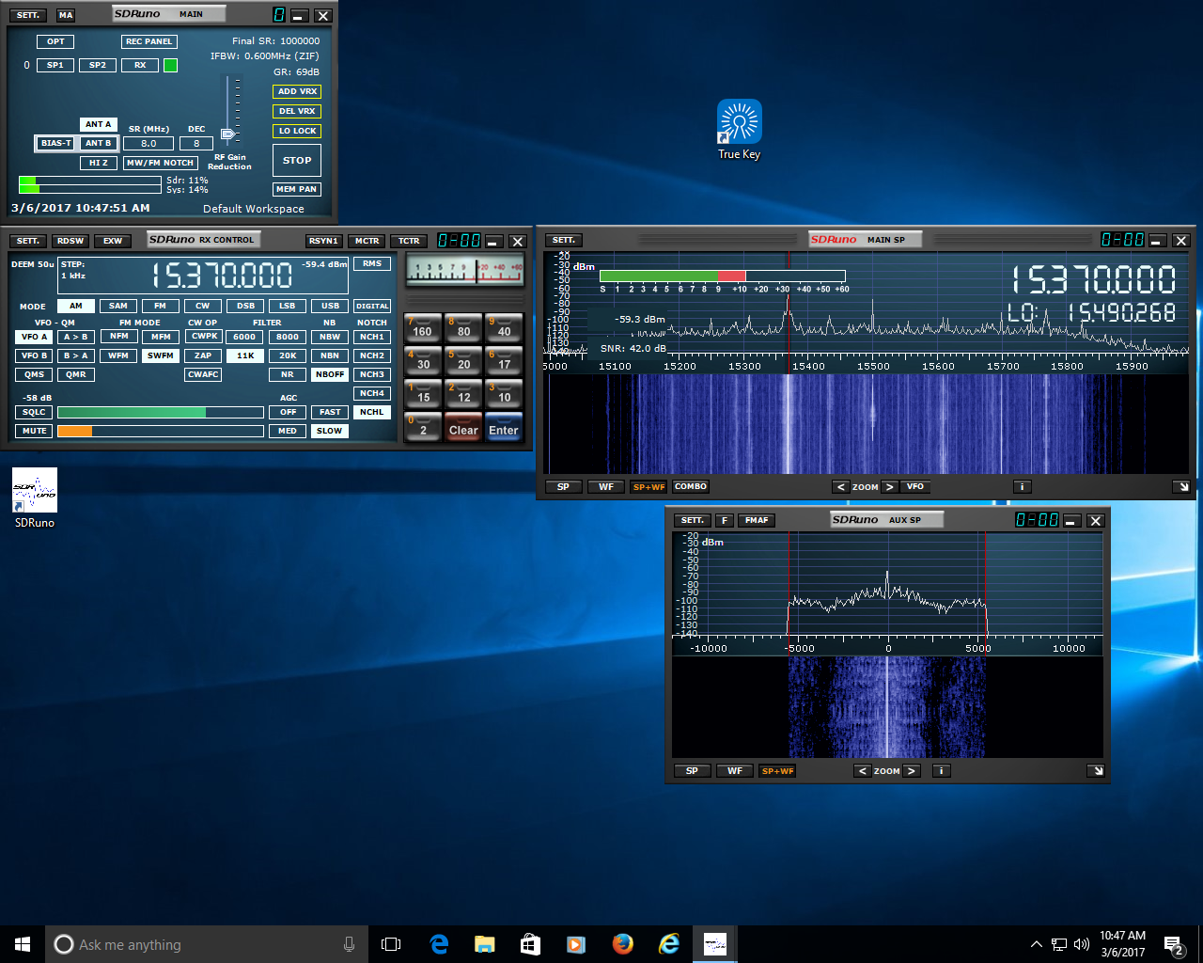Set the AGC to OFF

pyautogui.click(x=288, y=412)
